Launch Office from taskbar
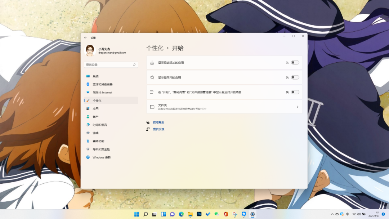The width and height of the screenshot is (389, 219). coord(226,214)
